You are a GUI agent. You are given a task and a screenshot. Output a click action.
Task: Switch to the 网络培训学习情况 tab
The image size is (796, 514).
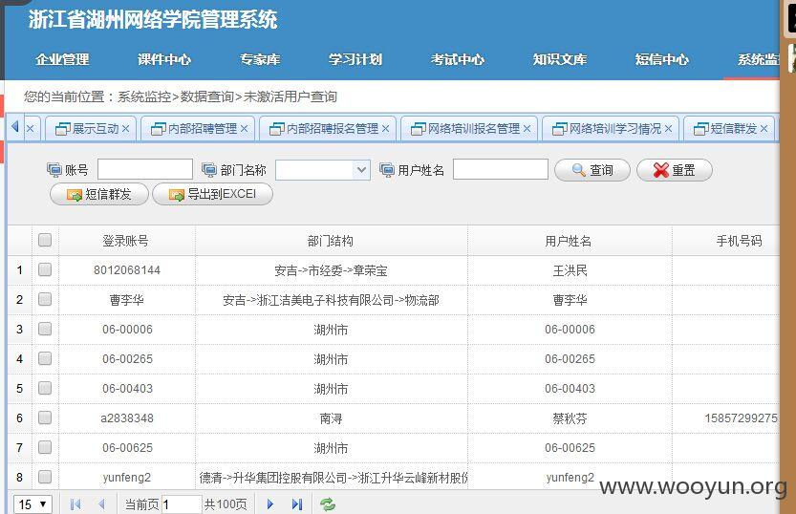[x=610, y=129]
